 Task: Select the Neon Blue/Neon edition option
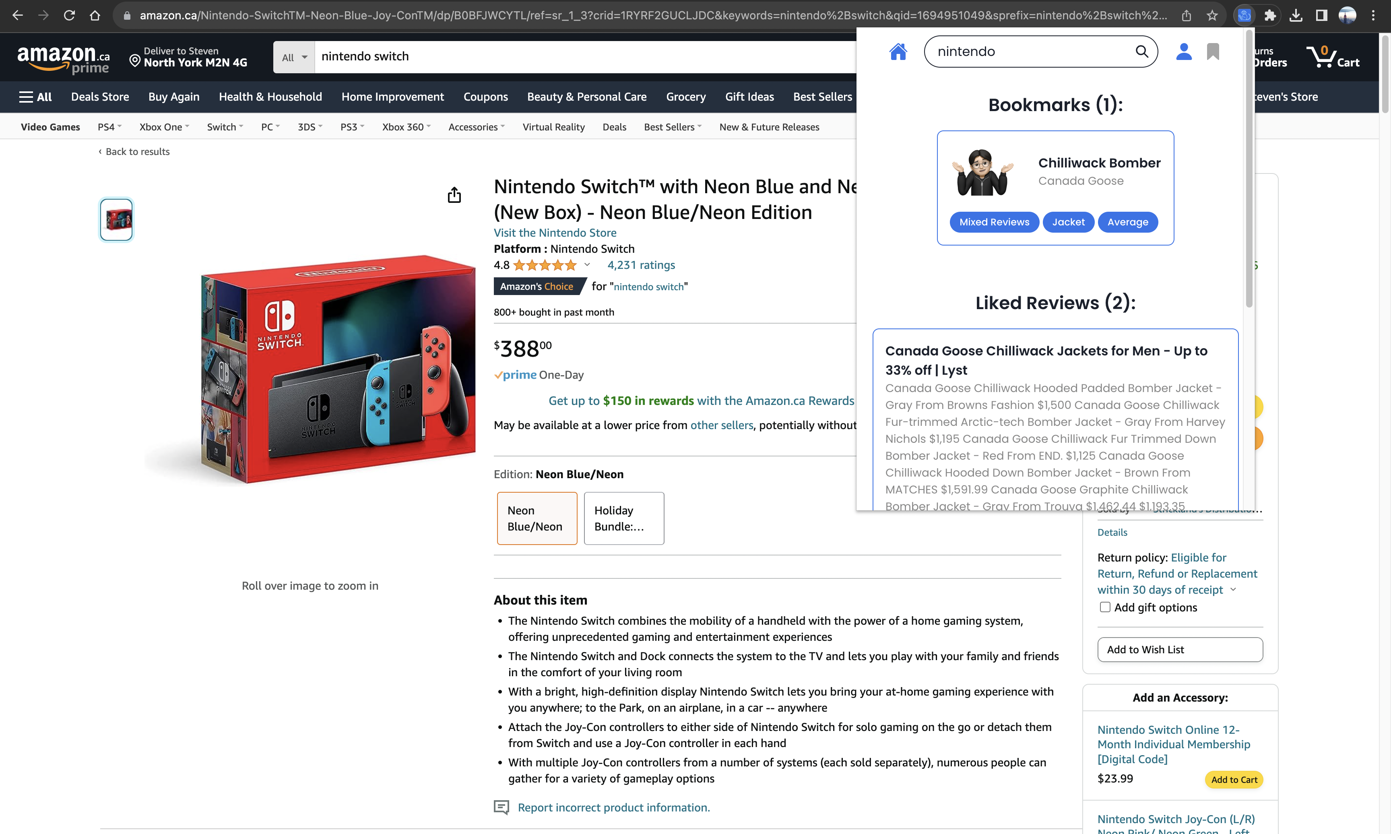[537, 518]
